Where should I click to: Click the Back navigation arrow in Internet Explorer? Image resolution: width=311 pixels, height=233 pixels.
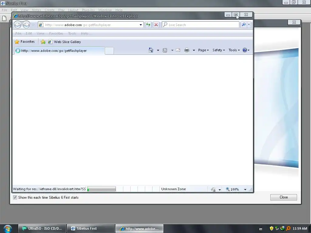[x=18, y=25]
